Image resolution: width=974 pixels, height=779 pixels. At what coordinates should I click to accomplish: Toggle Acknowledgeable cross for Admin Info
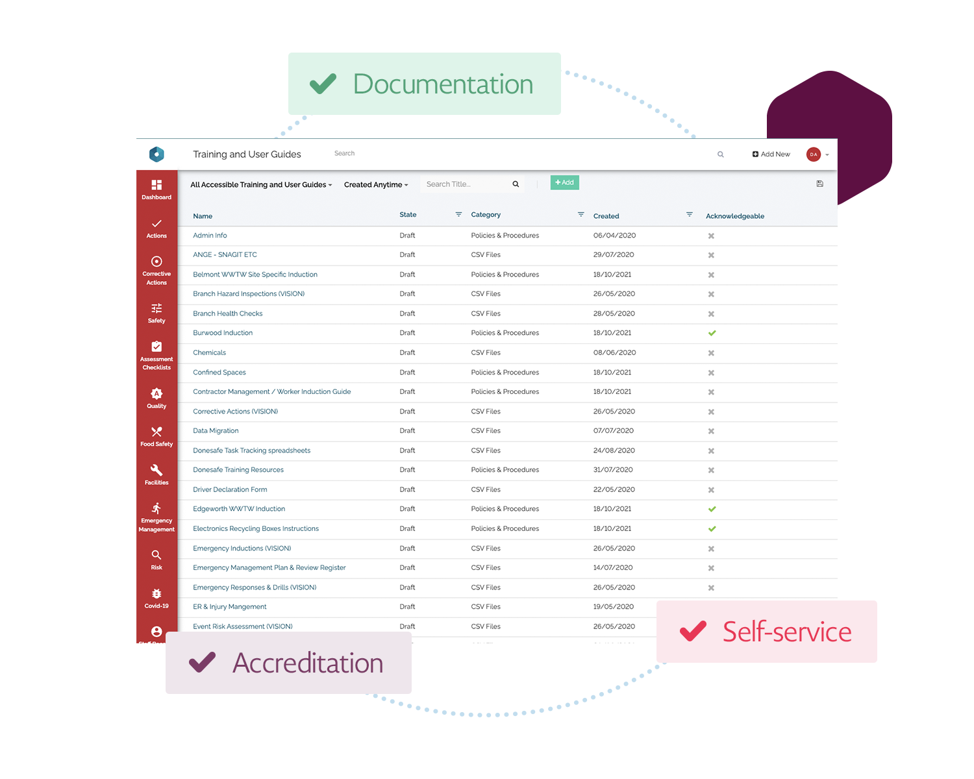(x=711, y=236)
